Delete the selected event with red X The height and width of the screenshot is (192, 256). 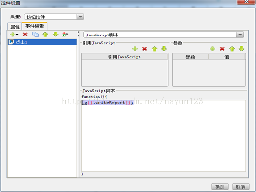[x=25, y=35]
